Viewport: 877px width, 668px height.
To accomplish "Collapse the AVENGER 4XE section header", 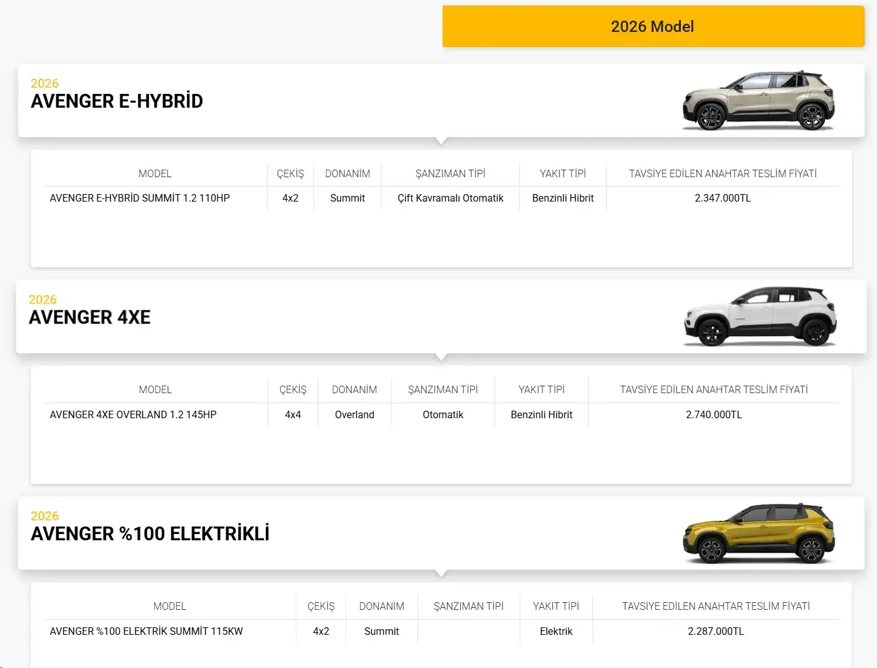I will tap(441, 316).
